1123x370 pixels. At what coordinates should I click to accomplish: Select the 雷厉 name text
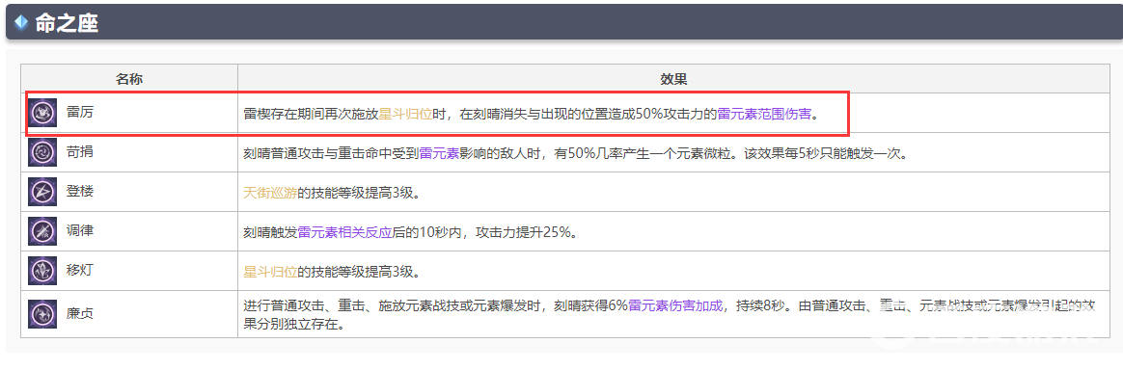point(79,113)
